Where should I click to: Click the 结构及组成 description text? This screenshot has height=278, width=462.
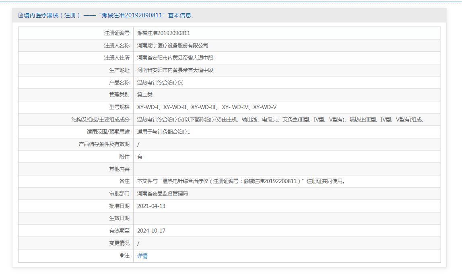click(281, 119)
